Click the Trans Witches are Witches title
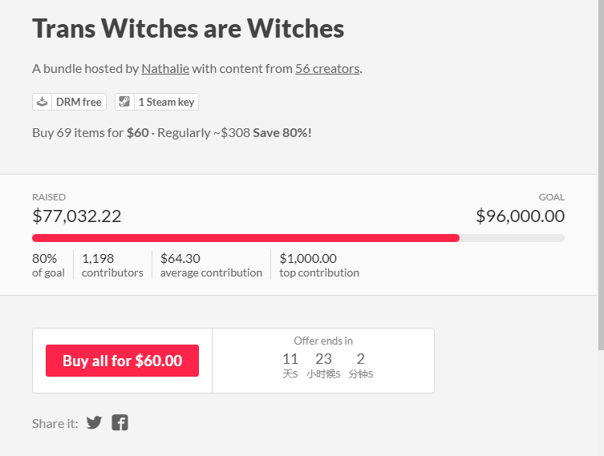The image size is (604, 456). click(188, 29)
